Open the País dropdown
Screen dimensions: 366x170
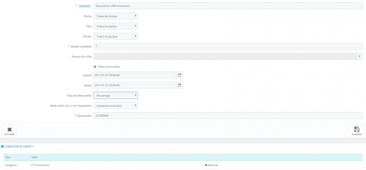(115, 26)
